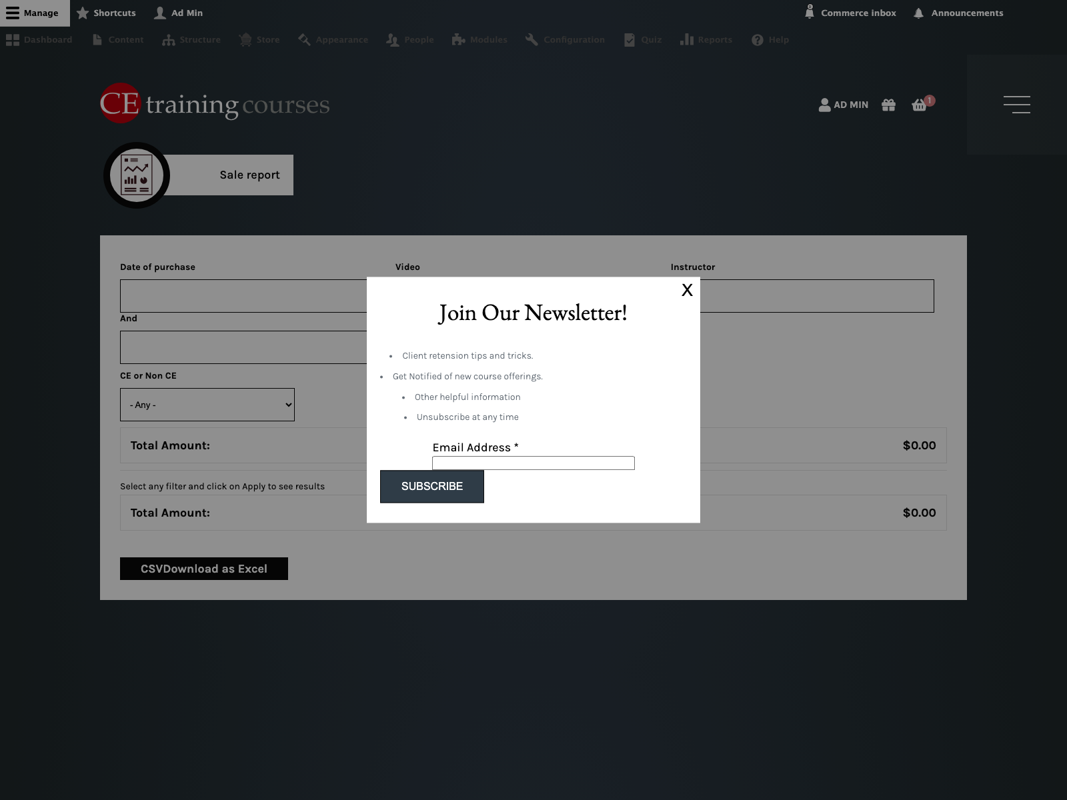Close the newsletter popup with X
Screen dimensions: 1067x800
click(687, 290)
